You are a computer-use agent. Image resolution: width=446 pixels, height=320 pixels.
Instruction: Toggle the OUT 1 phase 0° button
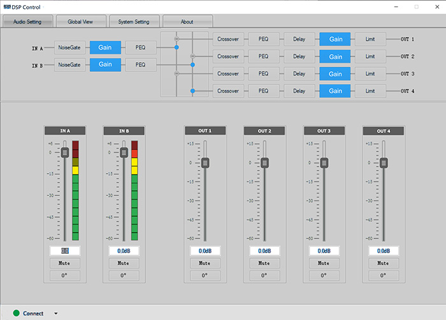point(205,275)
